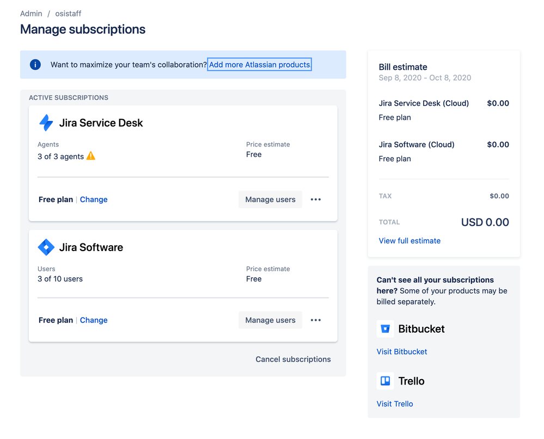Manage users for Jira Software
The width and height of the screenshot is (544, 439).
(270, 320)
